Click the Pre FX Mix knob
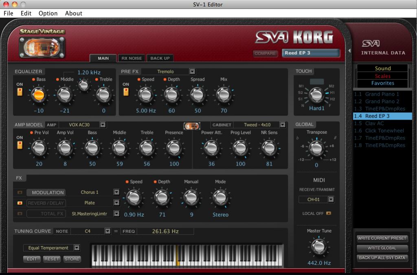 click(224, 95)
